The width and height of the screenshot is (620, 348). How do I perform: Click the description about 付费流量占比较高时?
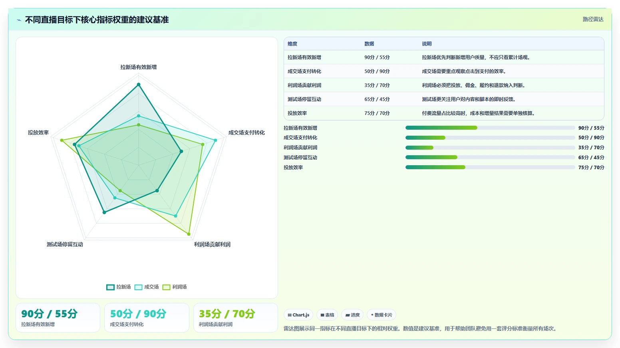pyautogui.click(x=479, y=113)
